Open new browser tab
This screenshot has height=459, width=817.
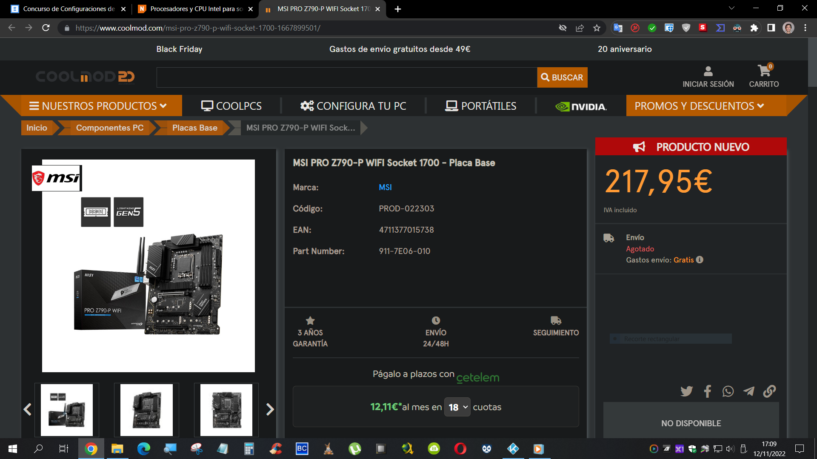coord(397,9)
